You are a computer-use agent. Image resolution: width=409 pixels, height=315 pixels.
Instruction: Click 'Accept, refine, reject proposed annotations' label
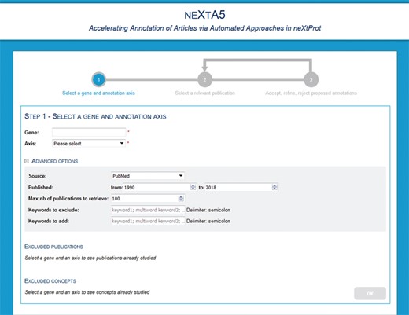tap(311, 93)
